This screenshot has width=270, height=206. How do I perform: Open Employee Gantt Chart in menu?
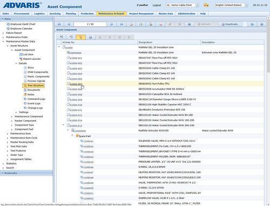(x=23, y=24)
